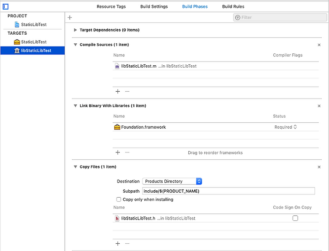Click Name header in Copy Files section
Screen dimensions: 329x251
(119, 207)
